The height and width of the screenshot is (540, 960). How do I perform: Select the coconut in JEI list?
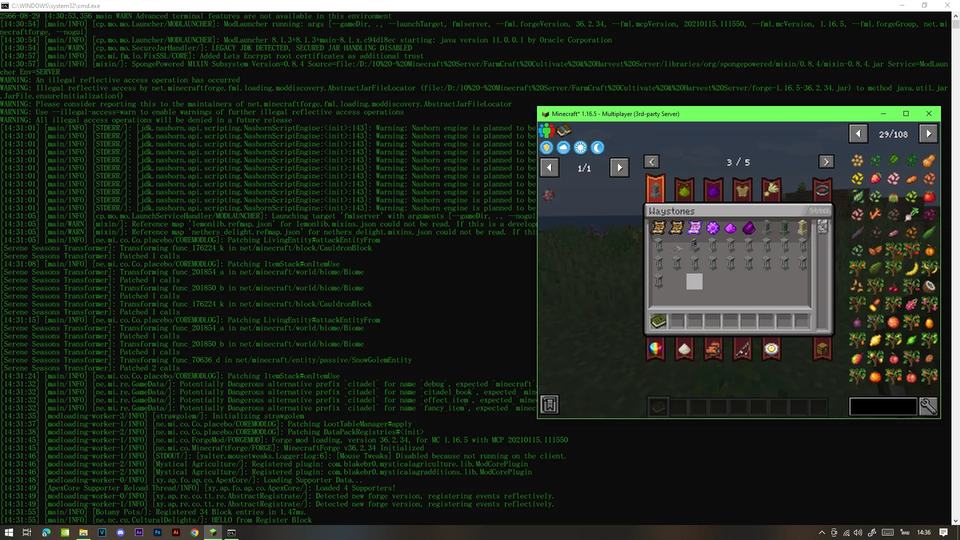929,286
